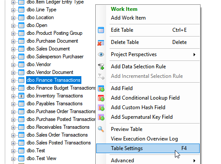Click the Add Conditional Lookup Field icon
This screenshot has height=164, width=221.
pyautogui.click(x=101, y=98)
